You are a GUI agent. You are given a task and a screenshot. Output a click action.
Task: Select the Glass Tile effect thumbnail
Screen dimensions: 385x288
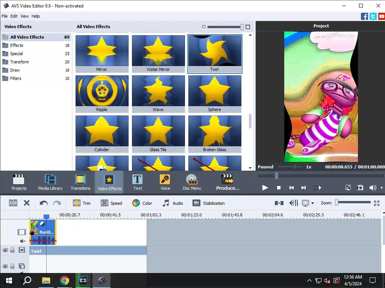[x=158, y=134]
